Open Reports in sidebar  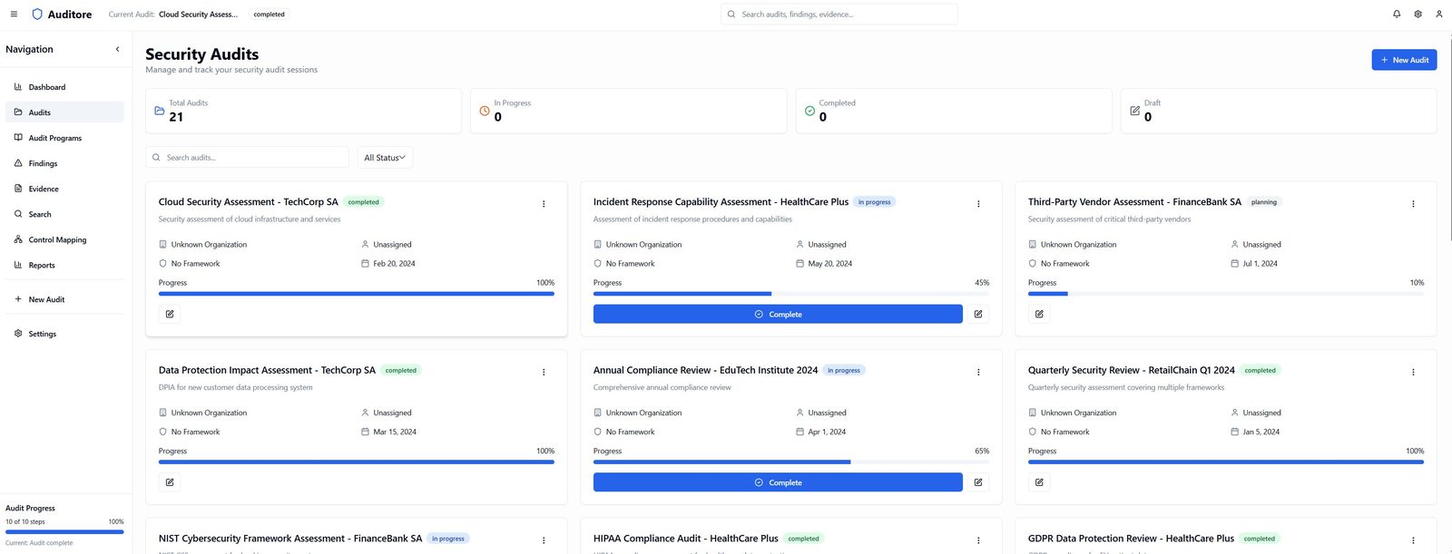64,265
